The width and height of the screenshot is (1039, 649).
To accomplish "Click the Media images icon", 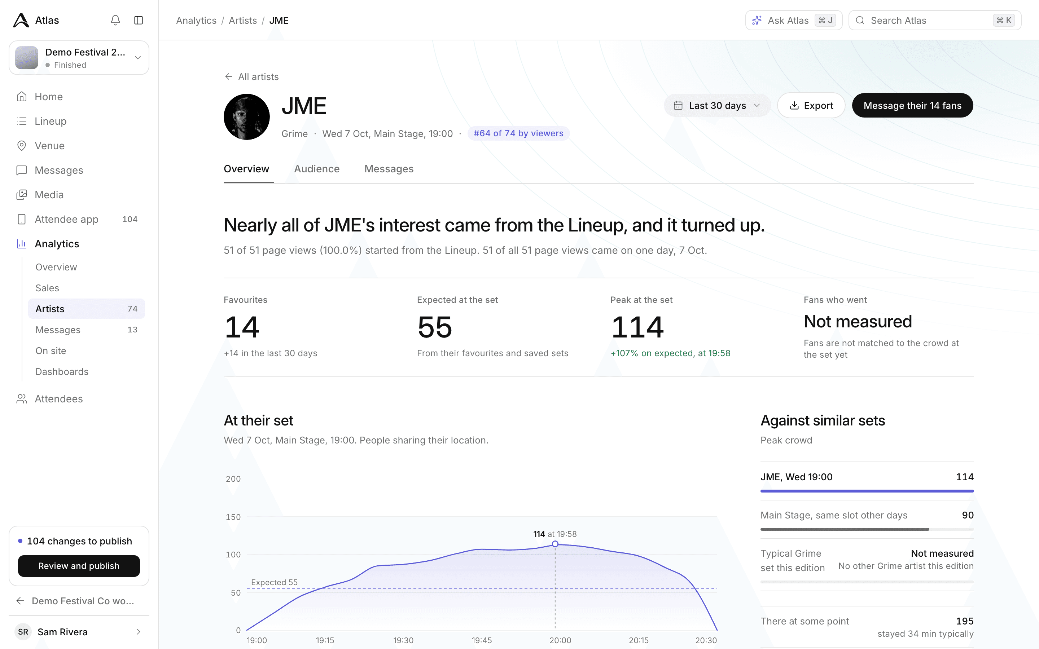I will click(x=22, y=194).
